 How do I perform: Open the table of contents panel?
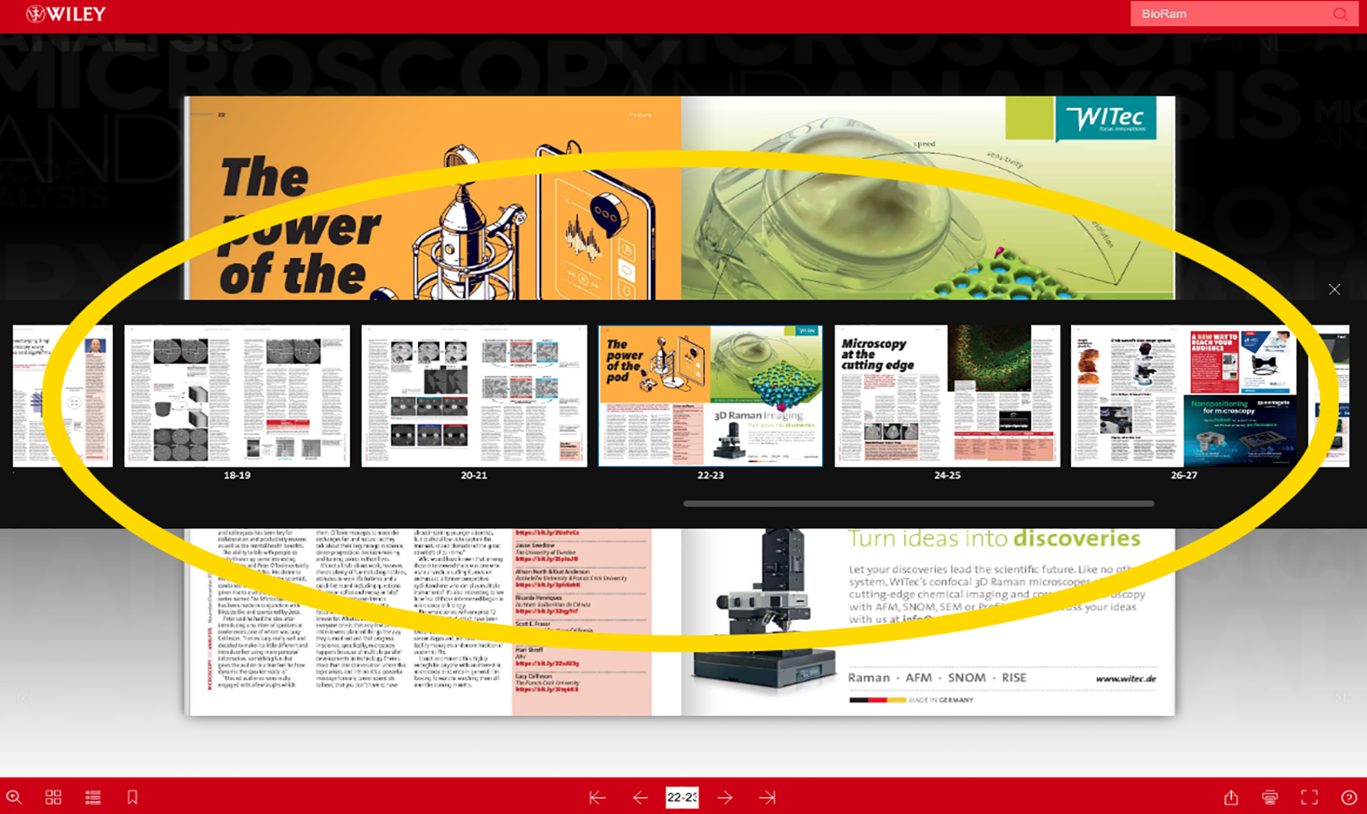pos(92,797)
